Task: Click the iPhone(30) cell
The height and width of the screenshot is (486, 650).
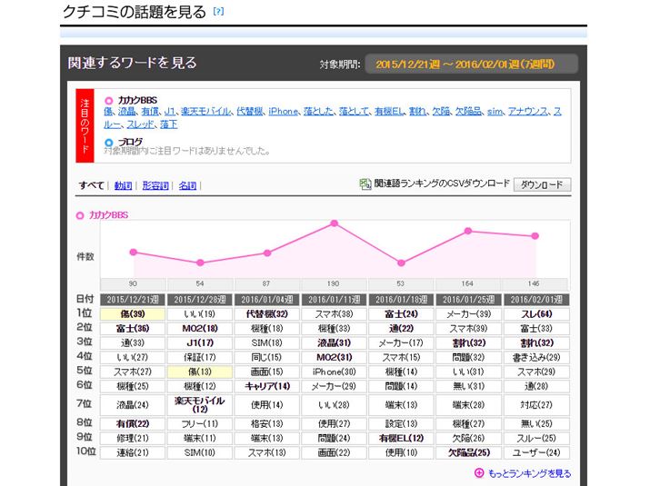Action: (335, 372)
